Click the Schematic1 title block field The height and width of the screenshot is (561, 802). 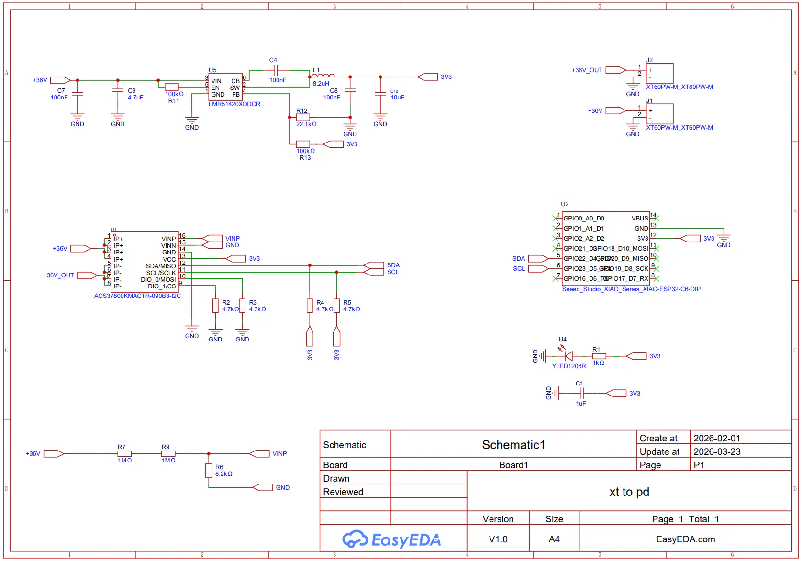point(513,445)
